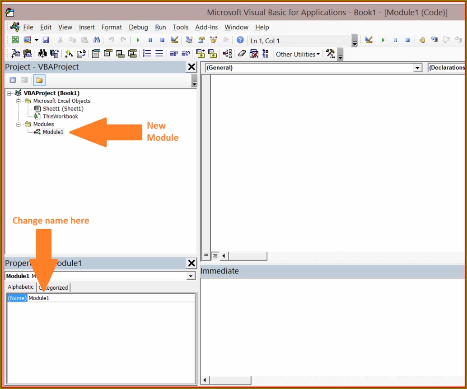
Task: Open the Window menu
Action: click(x=236, y=28)
